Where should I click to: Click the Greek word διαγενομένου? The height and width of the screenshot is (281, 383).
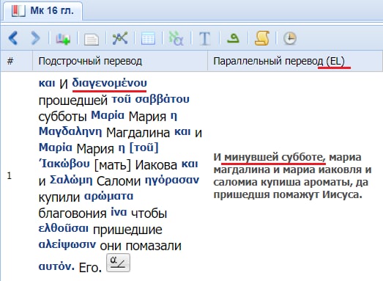coord(109,83)
